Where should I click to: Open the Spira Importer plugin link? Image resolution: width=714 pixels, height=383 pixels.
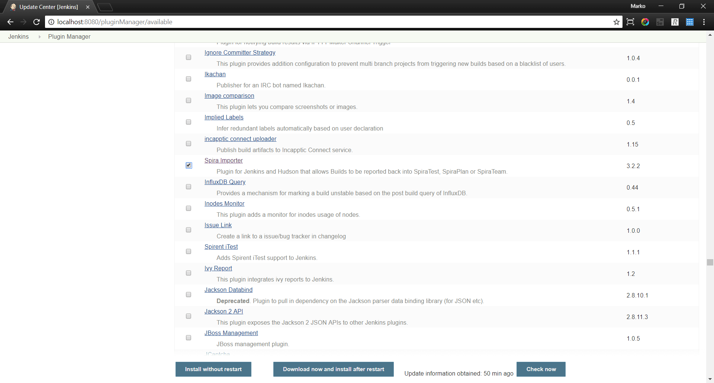tap(223, 161)
